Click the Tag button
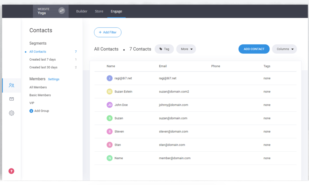 [x=164, y=49]
